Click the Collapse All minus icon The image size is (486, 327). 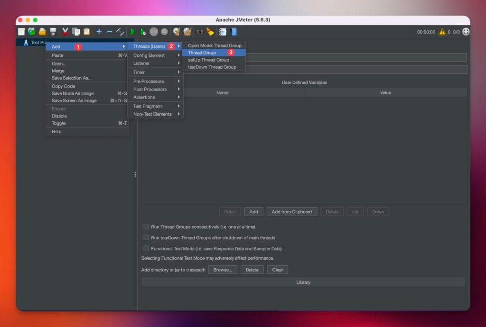coord(110,32)
